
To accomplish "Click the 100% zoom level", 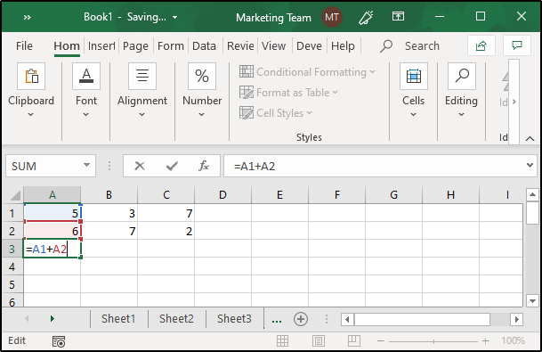I will coord(513,341).
